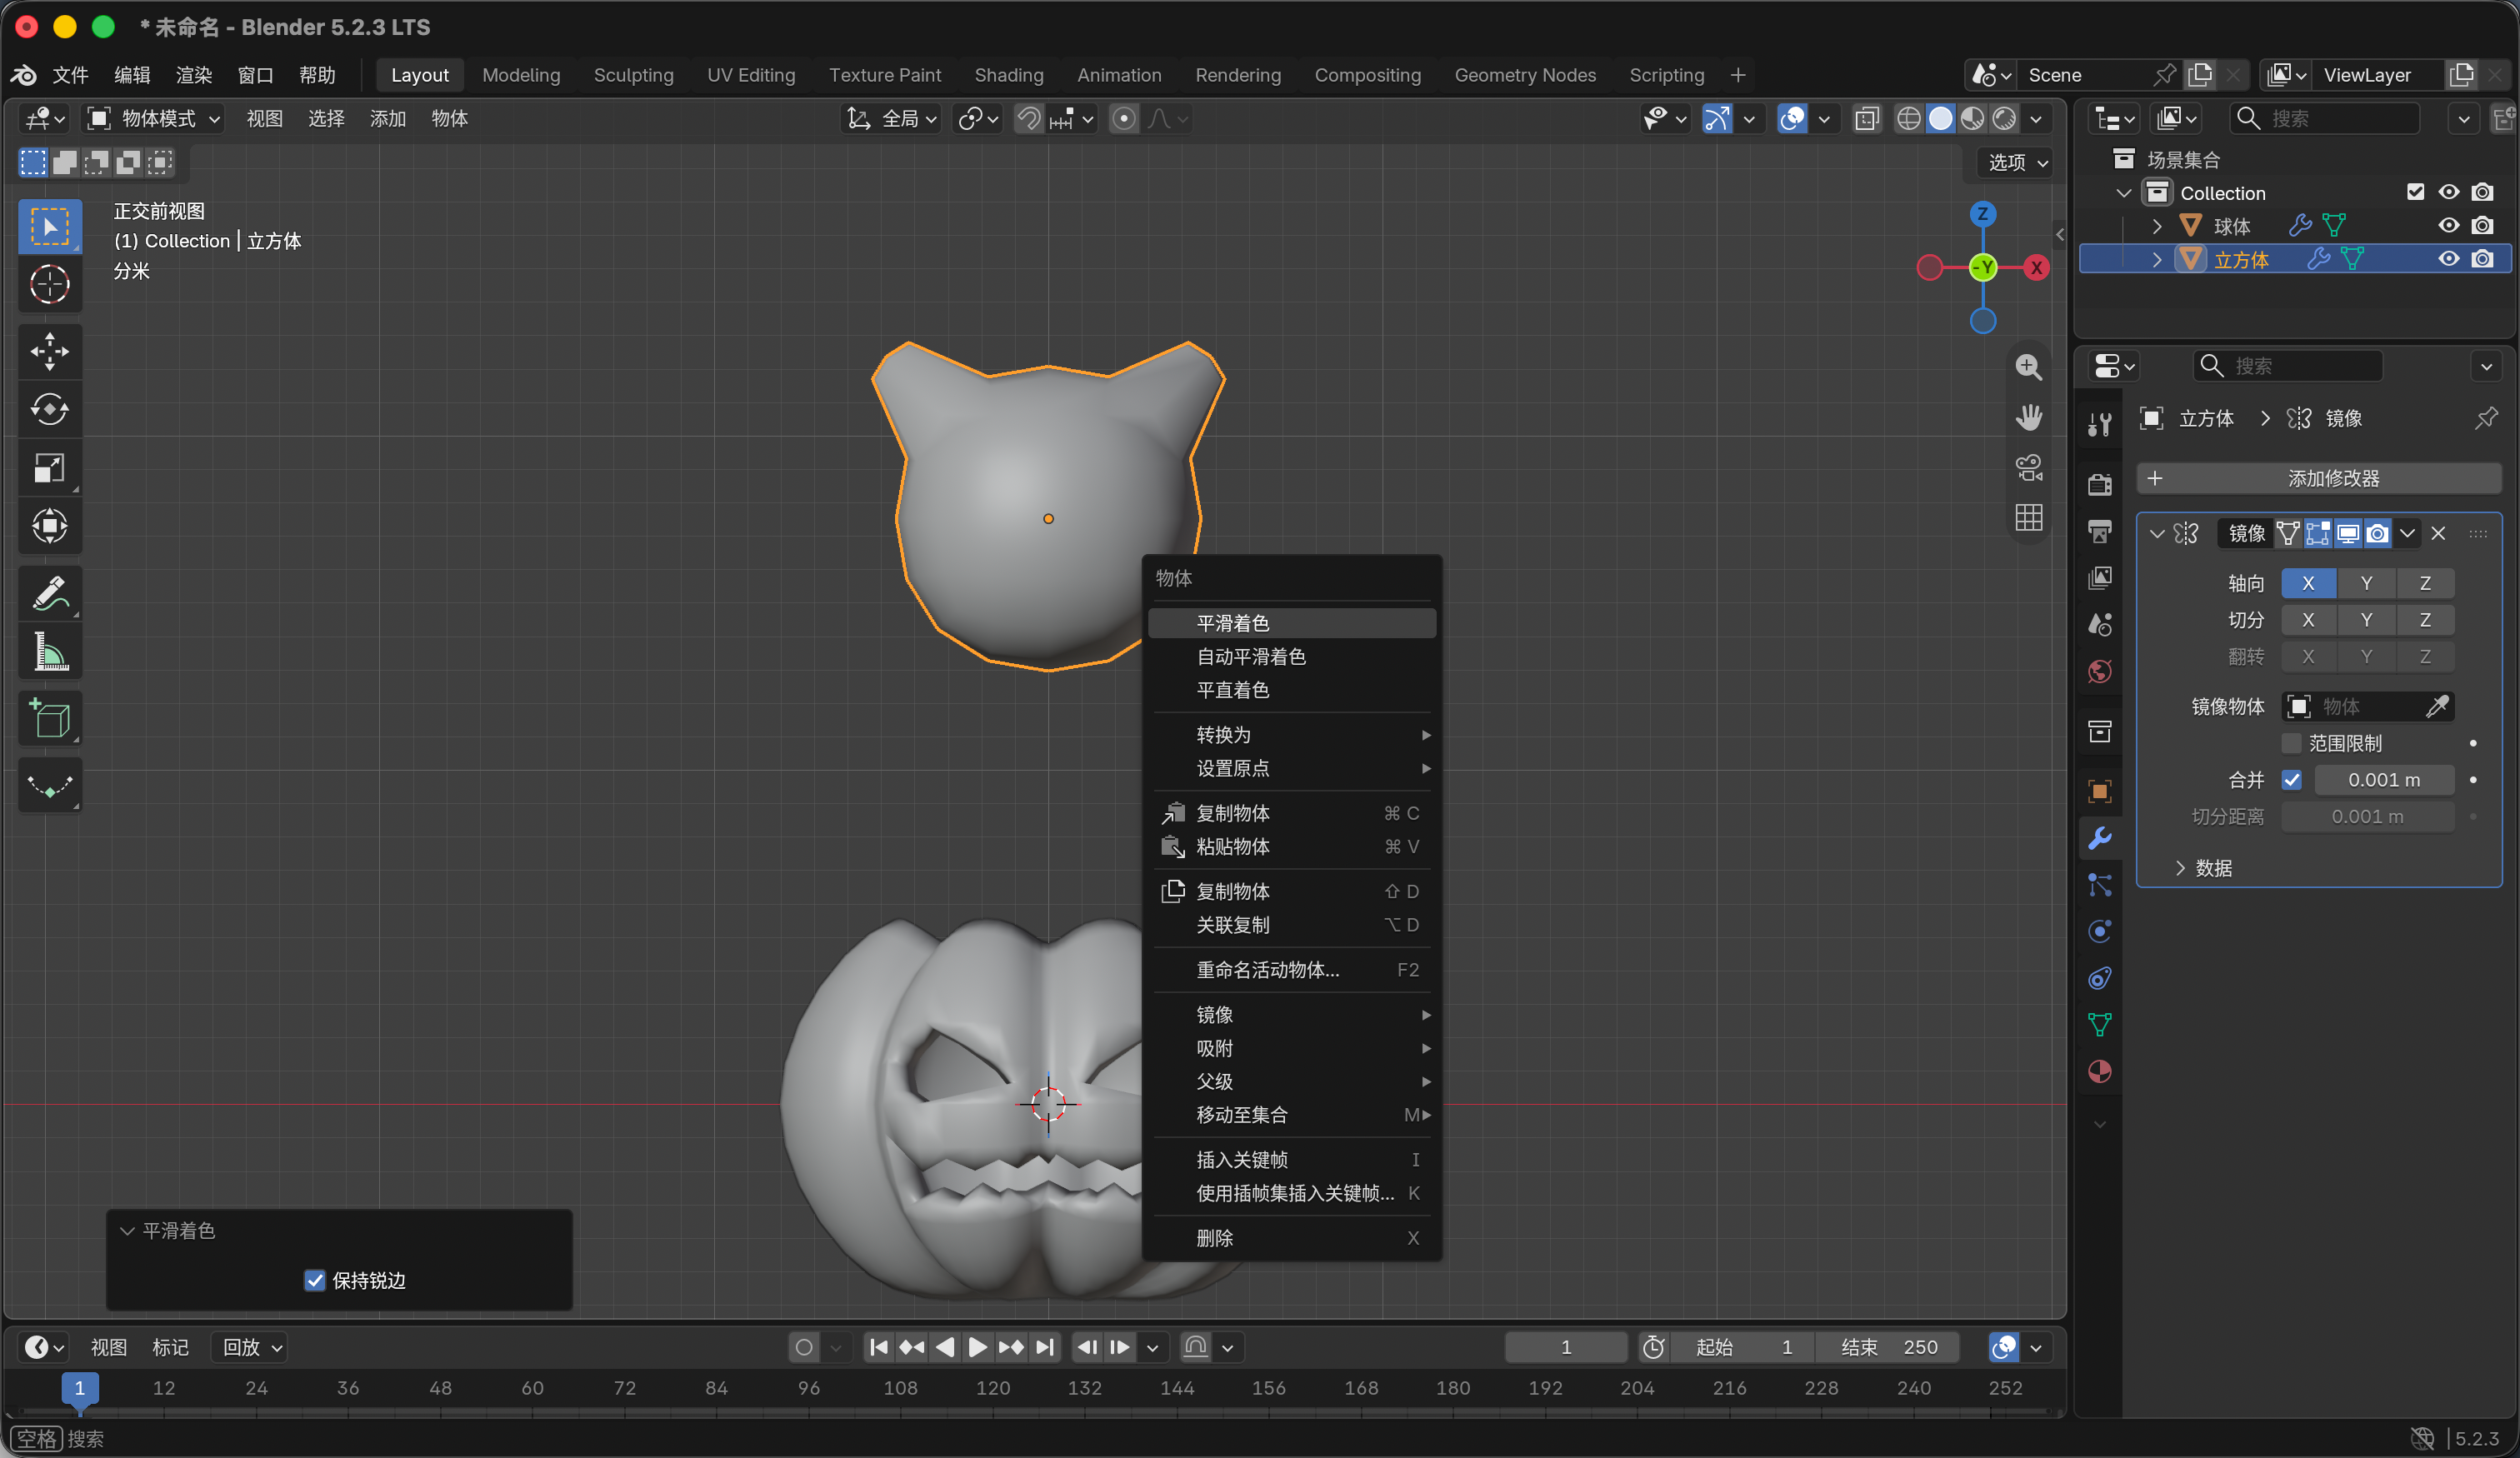2520x1458 pixels.
Task: Choose 平滑着色 from context menu
Action: click(1291, 623)
